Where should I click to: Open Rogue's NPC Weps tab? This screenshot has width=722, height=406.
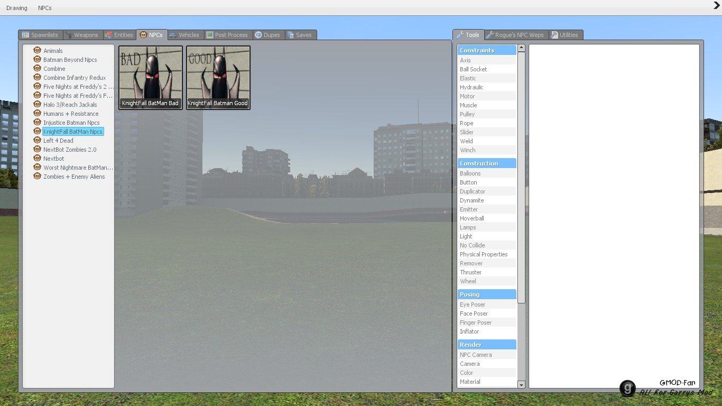[515, 35]
